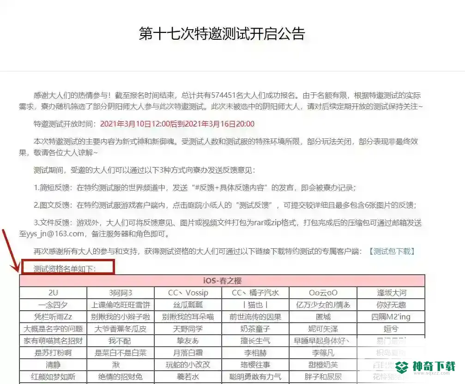Click table cell 一念四夕
465x384 pixels.
53,305
